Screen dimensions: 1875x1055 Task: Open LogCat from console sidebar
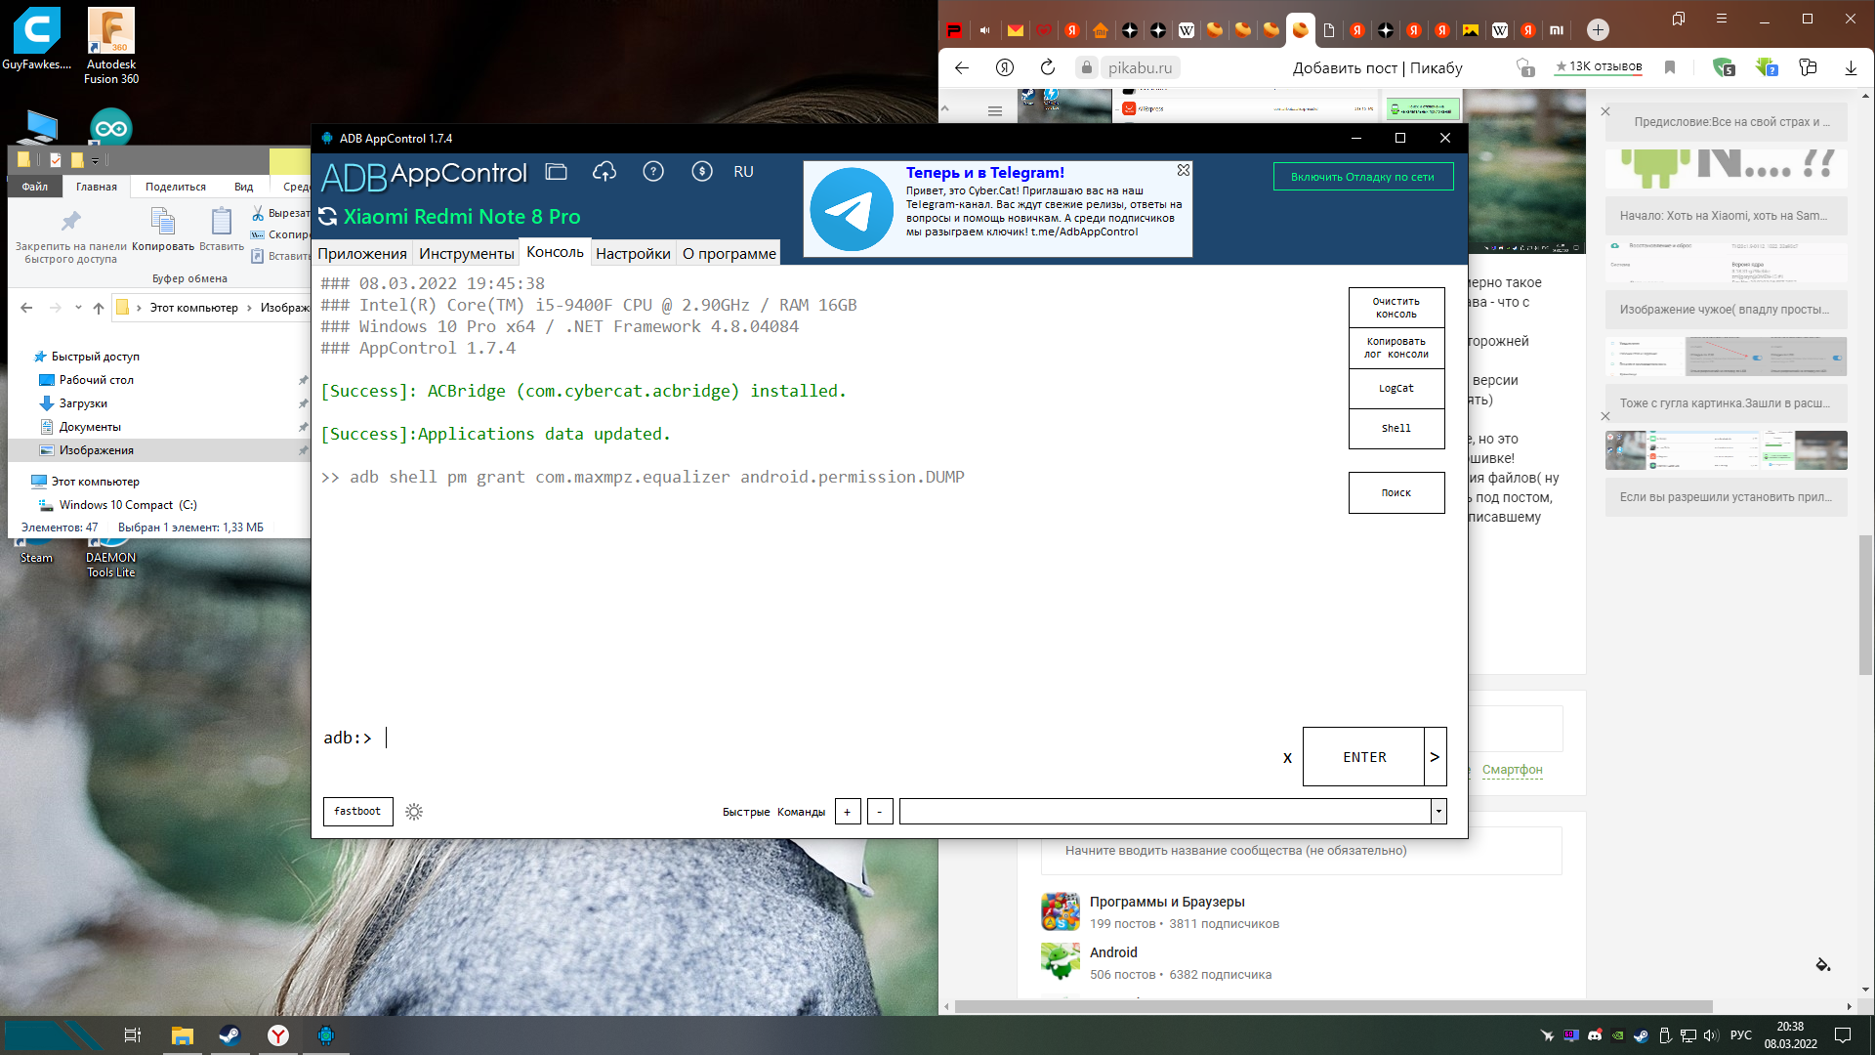click(1396, 388)
